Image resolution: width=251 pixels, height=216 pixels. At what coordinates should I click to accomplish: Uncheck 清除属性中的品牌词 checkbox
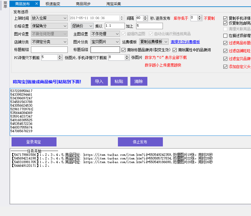tap(175, 50)
